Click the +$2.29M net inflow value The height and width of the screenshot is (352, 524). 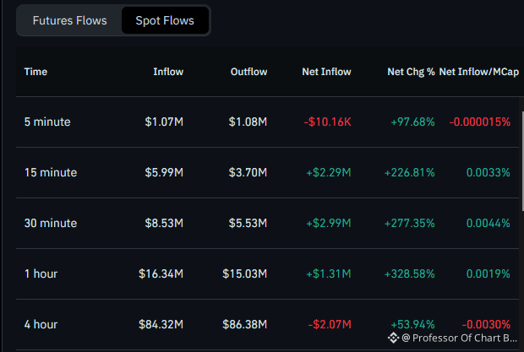(329, 173)
